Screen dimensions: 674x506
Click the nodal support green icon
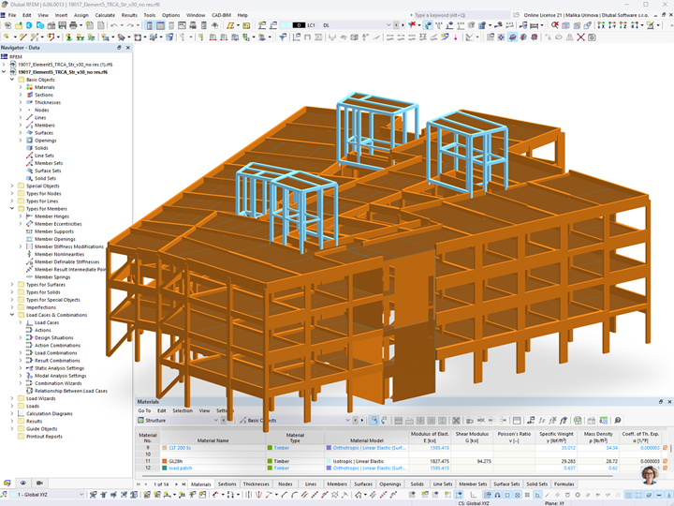(68, 37)
